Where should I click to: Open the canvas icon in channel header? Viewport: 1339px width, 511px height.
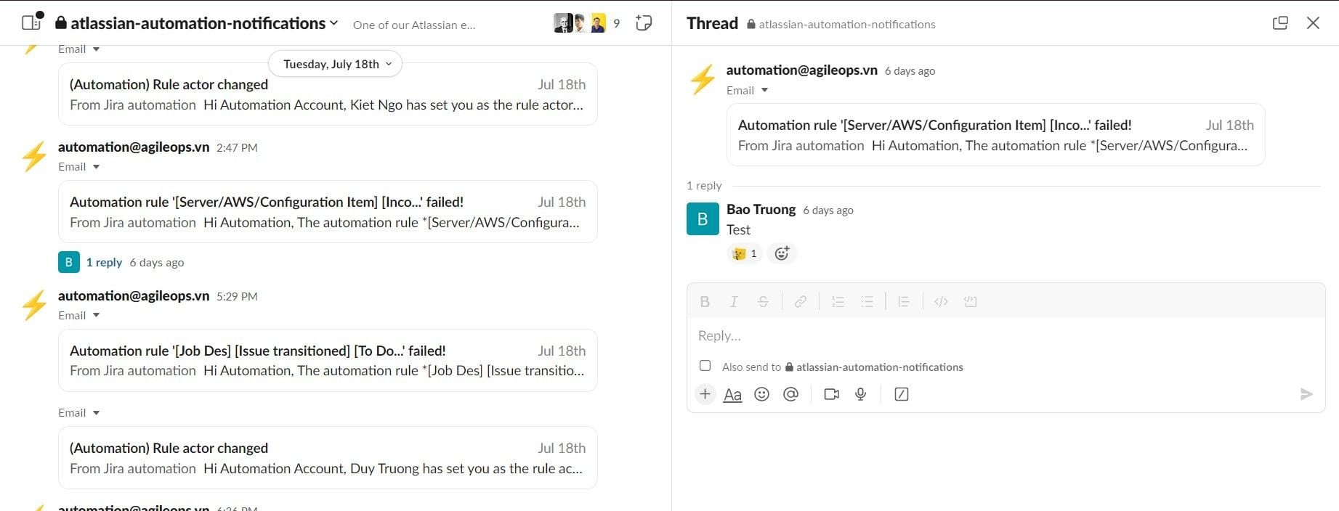pos(644,23)
